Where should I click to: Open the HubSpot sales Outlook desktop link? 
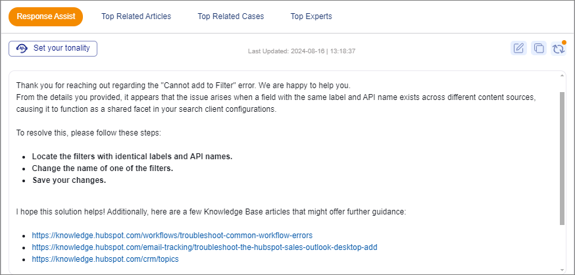click(204, 247)
